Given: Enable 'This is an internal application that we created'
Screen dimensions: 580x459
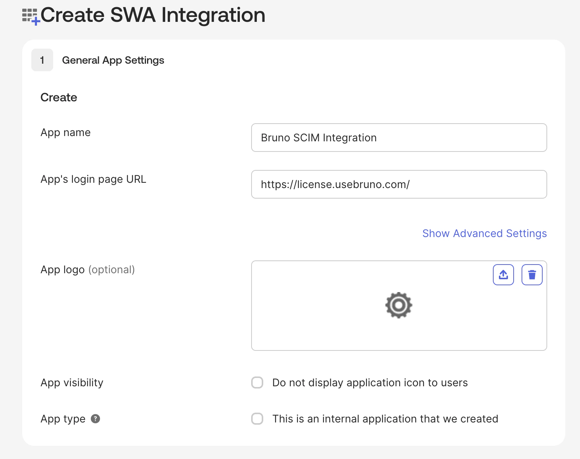Looking at the screenshot, I should [257, 418].
